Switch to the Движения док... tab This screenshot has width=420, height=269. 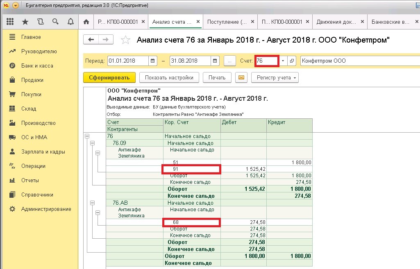point(336,22)
